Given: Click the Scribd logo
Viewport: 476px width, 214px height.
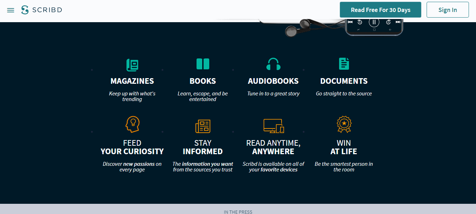Looking at the screenshot, I should [x=41, y=10].
